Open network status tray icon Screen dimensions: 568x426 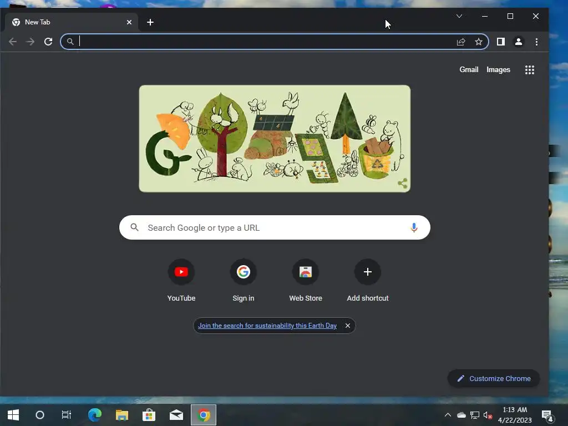475,415
